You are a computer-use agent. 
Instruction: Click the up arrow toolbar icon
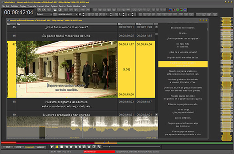click(135, 10)
